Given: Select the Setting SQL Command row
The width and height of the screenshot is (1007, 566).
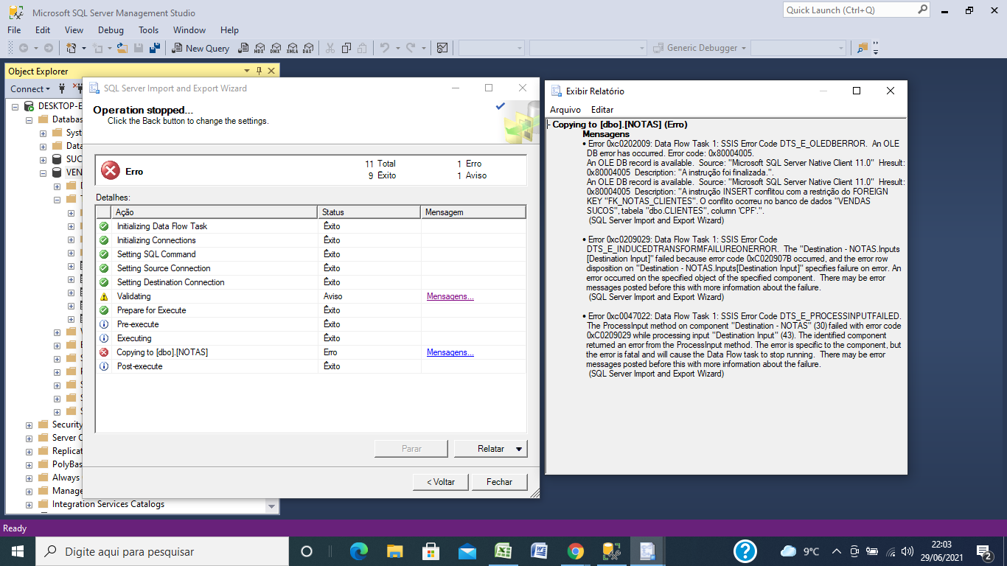Looking at the screenshot, I should click(311, 254).
